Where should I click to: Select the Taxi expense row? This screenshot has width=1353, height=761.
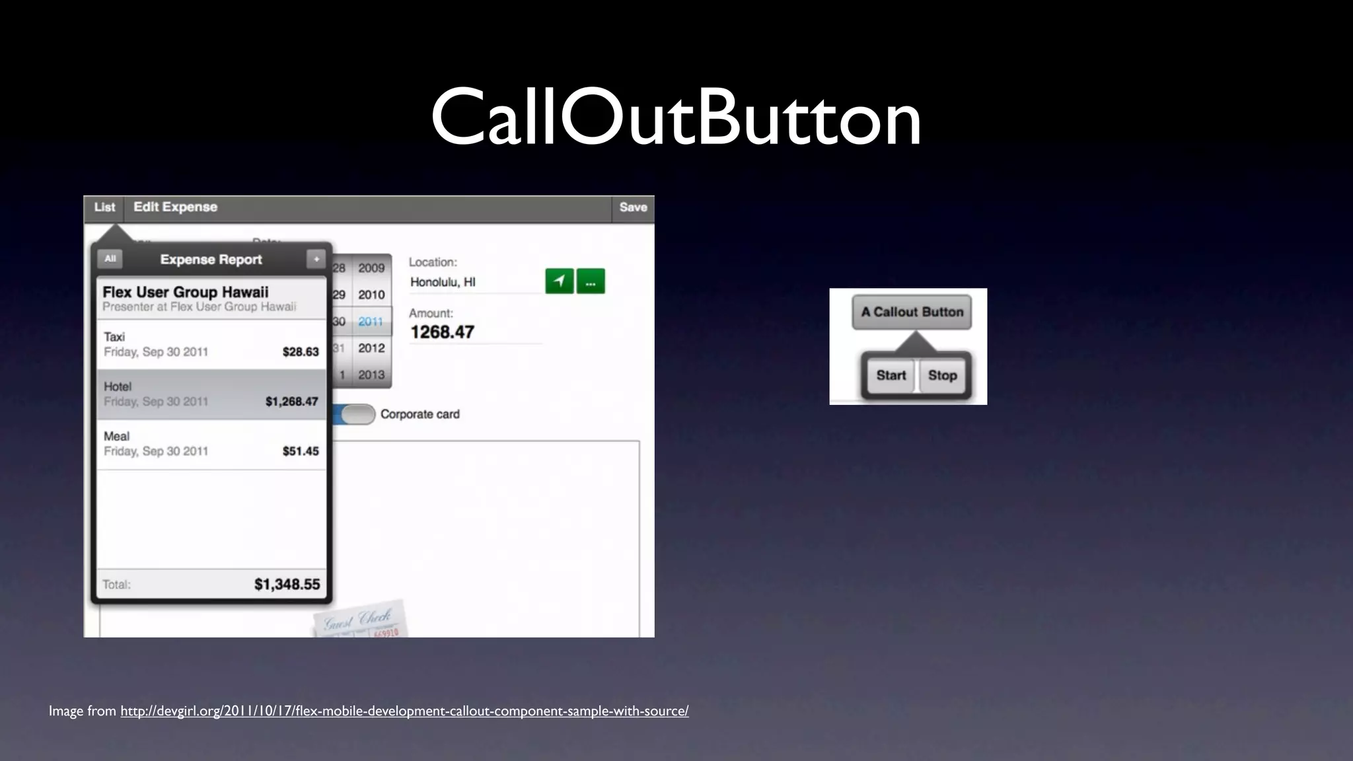(x=211, y=345)
